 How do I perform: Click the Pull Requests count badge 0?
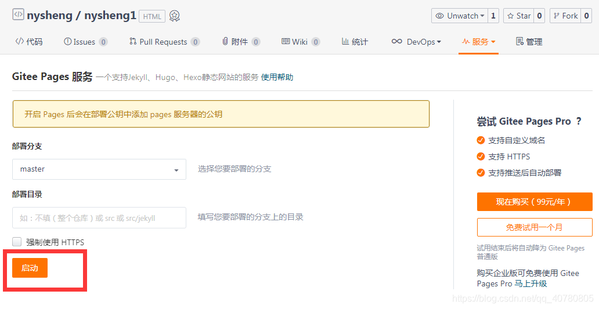tap(195, 42)
